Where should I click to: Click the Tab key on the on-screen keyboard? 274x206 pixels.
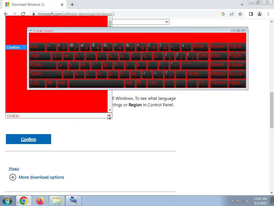pyautogui.click(x=40, y=56)
